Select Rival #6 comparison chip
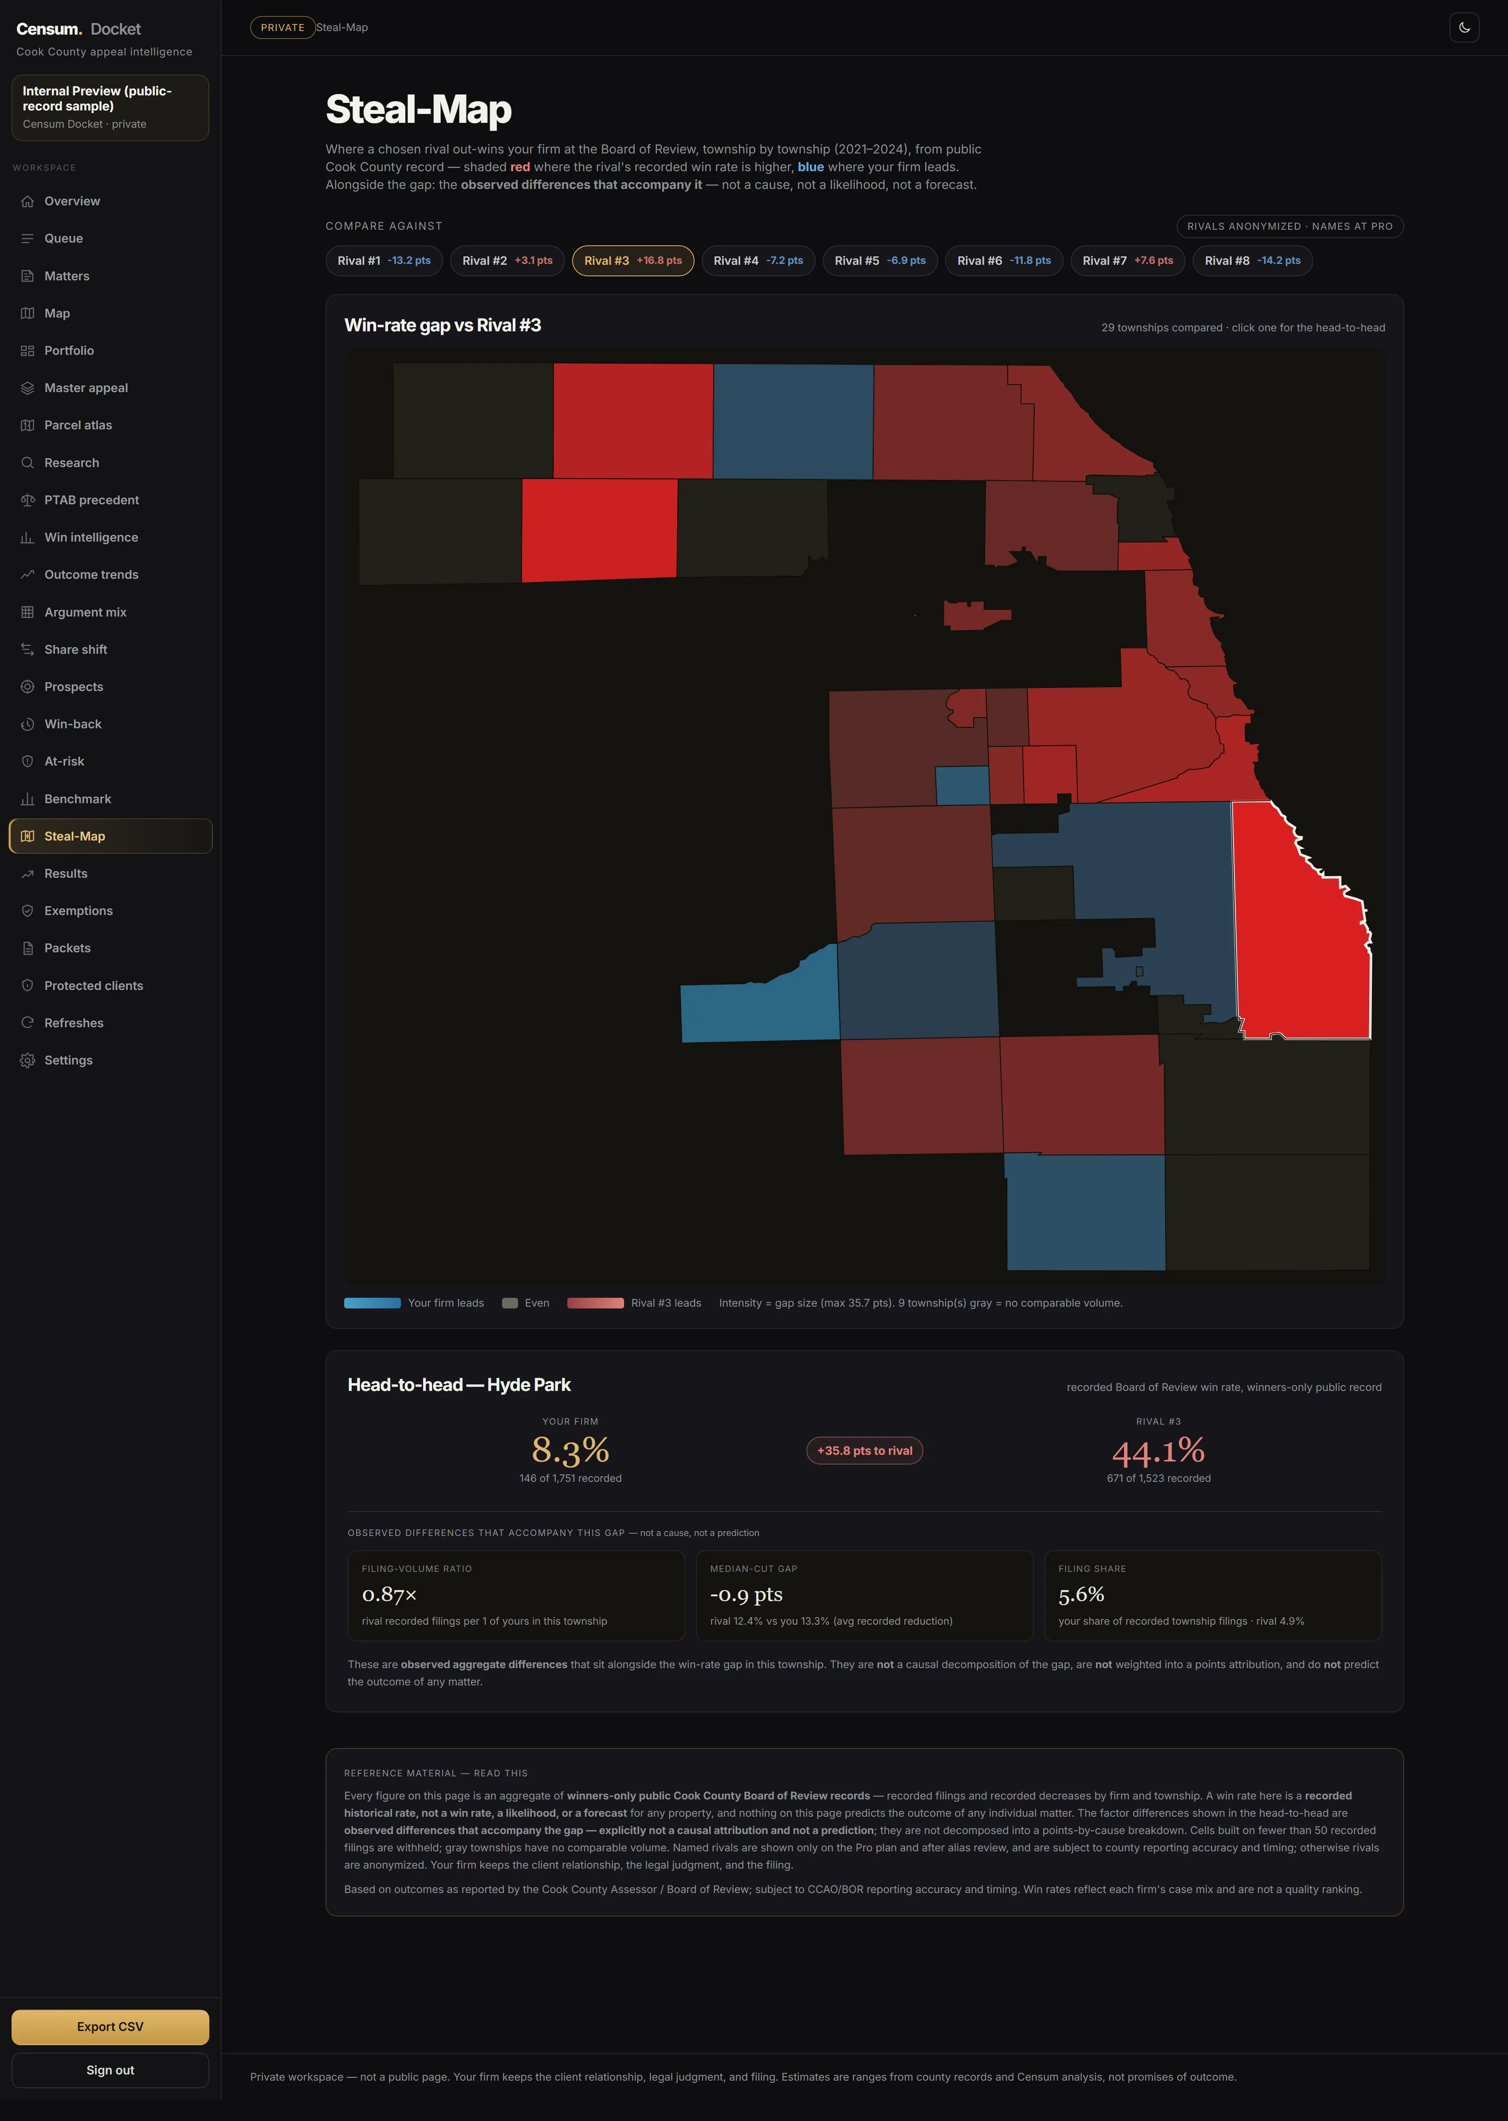 tap(1004, 261)
